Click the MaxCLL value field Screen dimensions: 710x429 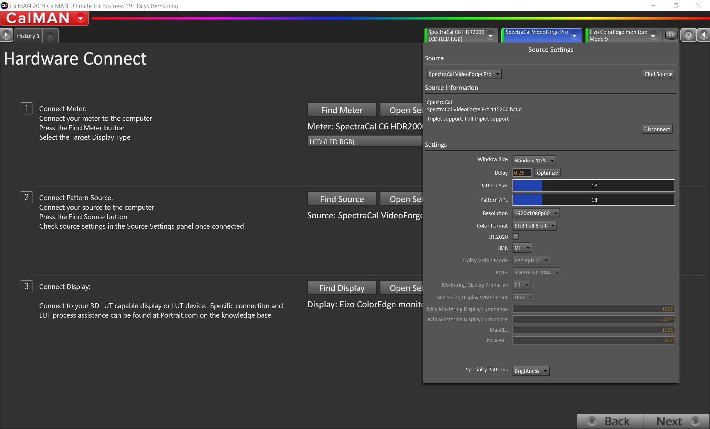(594, 330)
